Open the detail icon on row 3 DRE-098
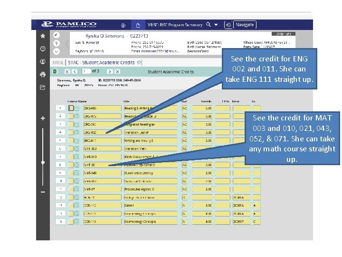The height and width of the screenshot is (257, 342). 76,124
